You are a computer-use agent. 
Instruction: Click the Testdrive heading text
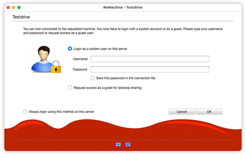[22, 17]
